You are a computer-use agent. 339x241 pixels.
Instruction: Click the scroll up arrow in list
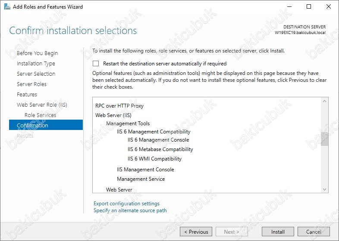click(x=324, y=101)
